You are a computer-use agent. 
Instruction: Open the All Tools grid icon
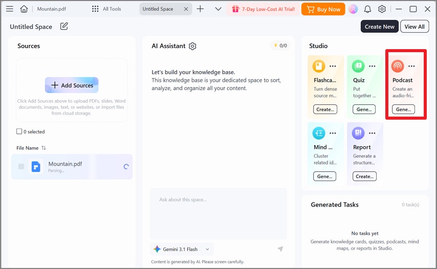tap(95, 9)
